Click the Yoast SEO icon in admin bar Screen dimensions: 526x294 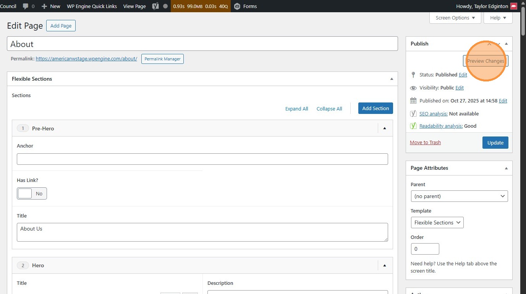[x=155, y=6]
